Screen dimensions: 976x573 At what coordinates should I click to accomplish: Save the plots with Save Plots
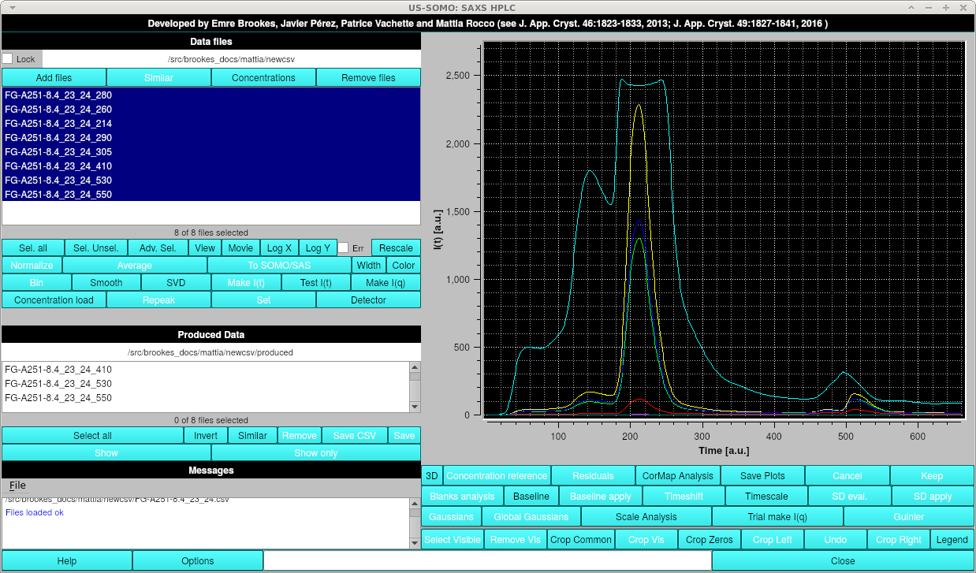(762, 475)
